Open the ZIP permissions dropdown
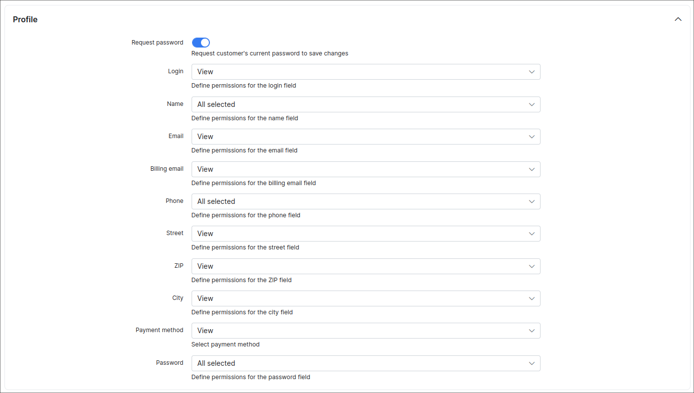Viewport: 694px width, 393px height. (365, 266)
